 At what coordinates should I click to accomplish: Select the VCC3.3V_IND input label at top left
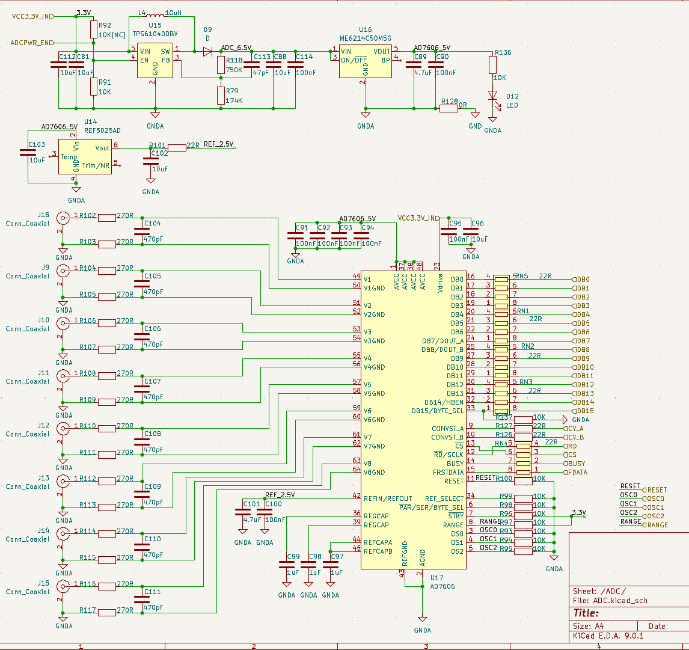[x=32, y=16]
